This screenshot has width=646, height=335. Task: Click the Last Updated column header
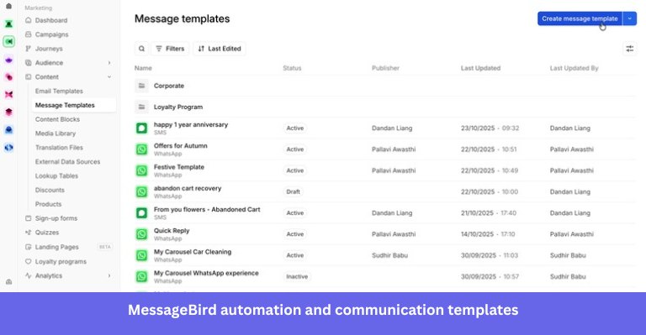click(x=480, y=68)
